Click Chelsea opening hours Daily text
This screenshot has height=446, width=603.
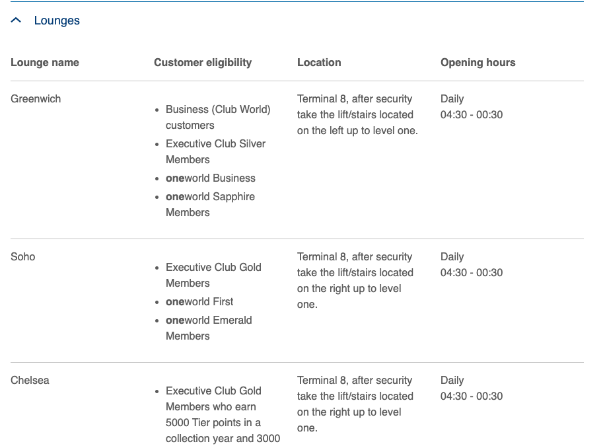452,380
